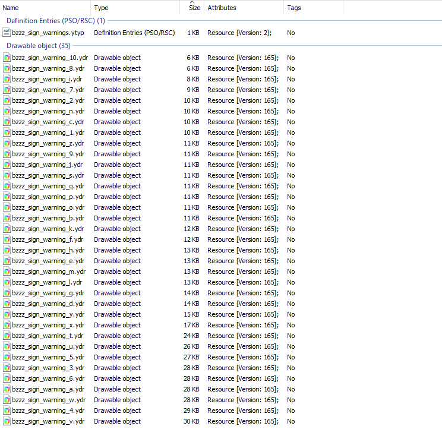442x442 pixels.
Task: Click the bzzz_sign_warning_v.ydr file icon
Action: point(7,421)
